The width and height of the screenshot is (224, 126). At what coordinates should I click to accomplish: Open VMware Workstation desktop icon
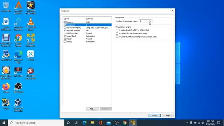31,41
